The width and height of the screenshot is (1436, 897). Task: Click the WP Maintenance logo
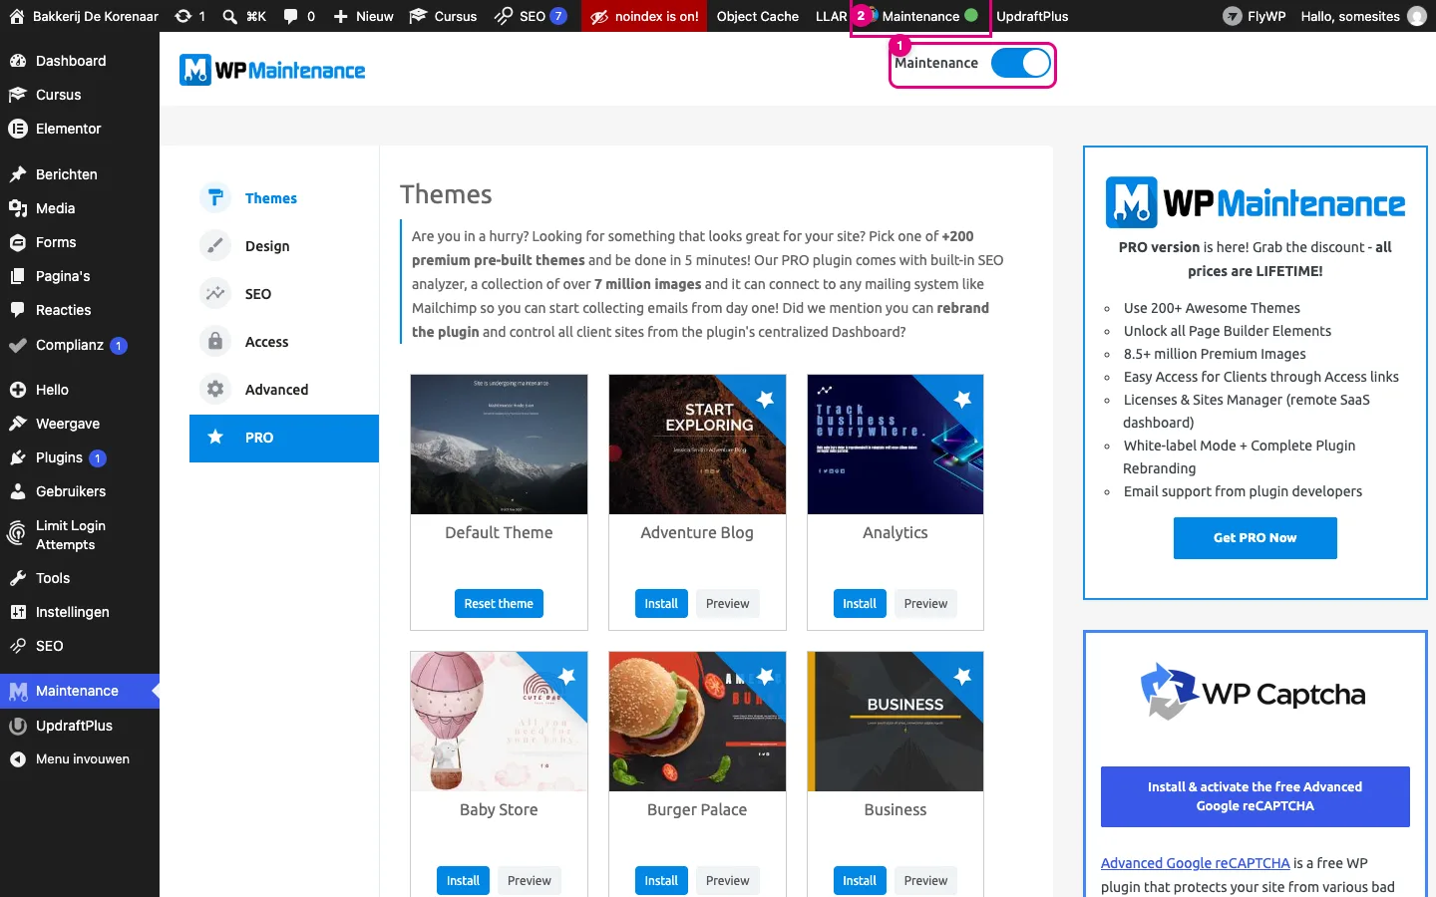(x=272, y=70)
